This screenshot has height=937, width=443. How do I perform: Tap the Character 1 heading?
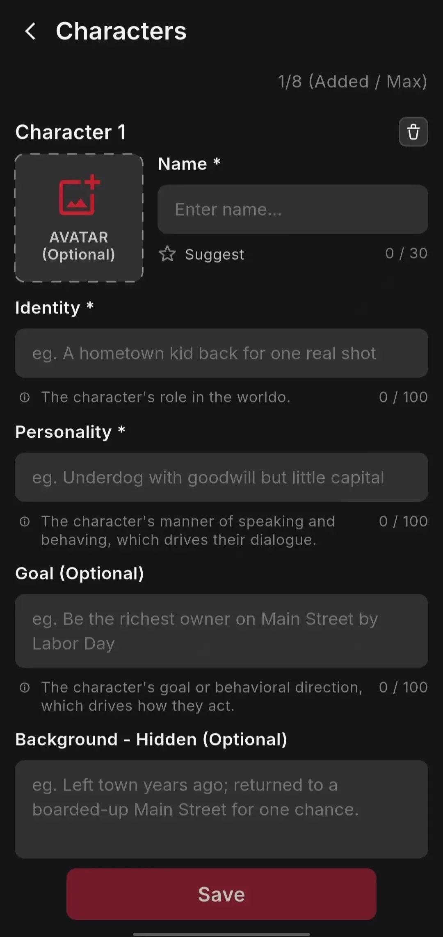71,132
